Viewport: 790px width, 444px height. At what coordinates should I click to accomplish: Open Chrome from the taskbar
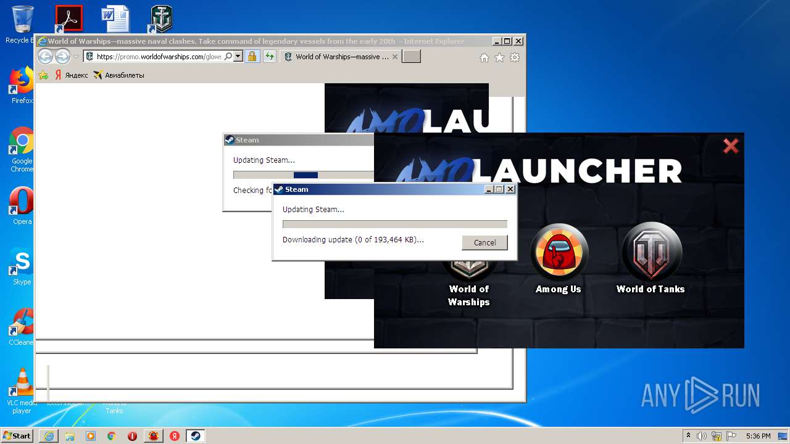click(x=112, y=436)
